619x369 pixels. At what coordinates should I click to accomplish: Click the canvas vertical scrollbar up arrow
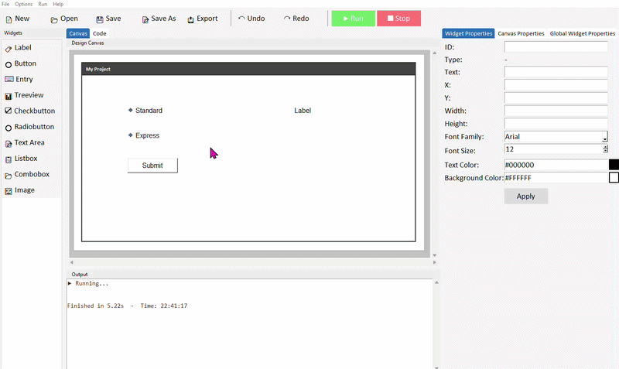click(435, 53)
